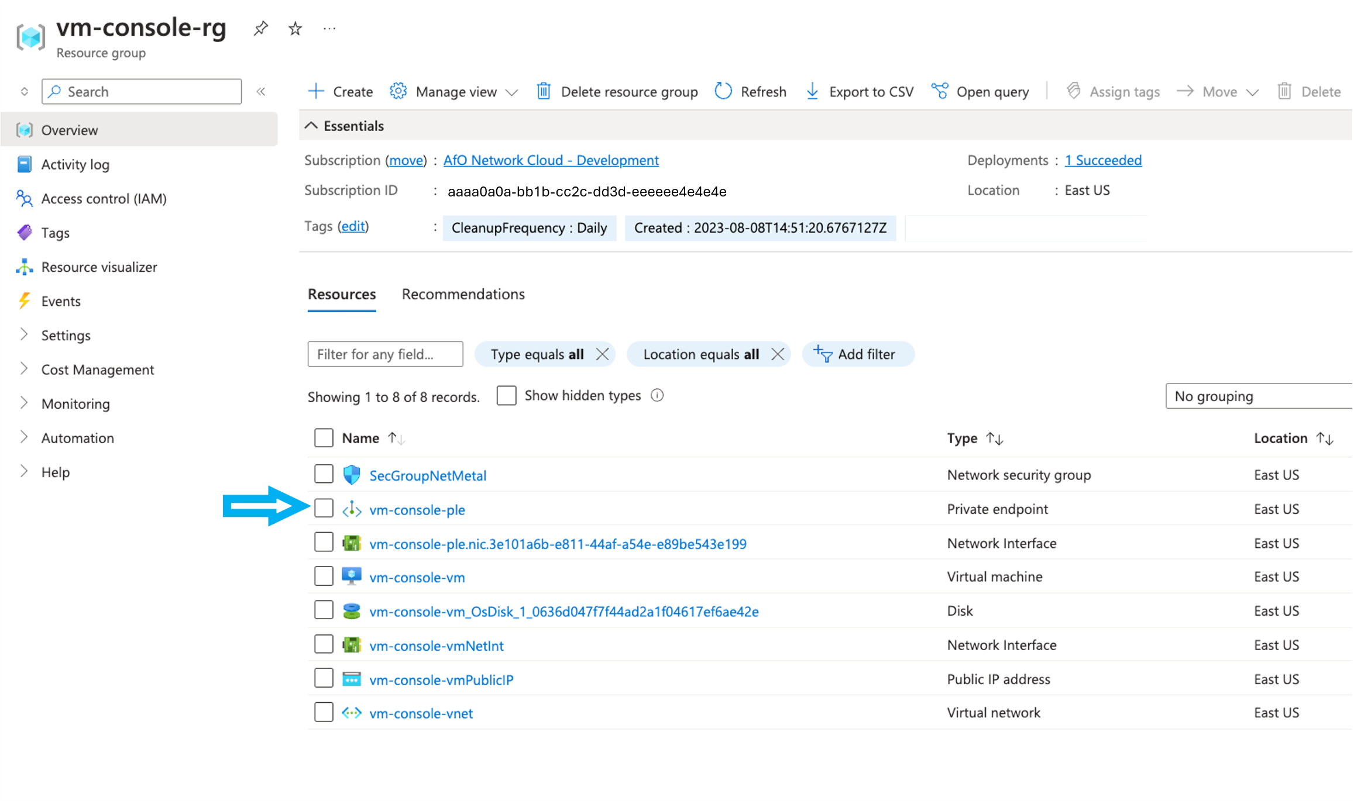Click the Network Interface icon for vm-console-vmNetInt
This screenshot has width=1354, height=801.
pyautogui.click(x=350, y=645)
